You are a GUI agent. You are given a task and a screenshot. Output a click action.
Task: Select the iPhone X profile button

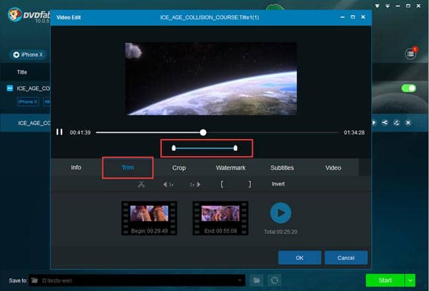click(x=28, y=55)
